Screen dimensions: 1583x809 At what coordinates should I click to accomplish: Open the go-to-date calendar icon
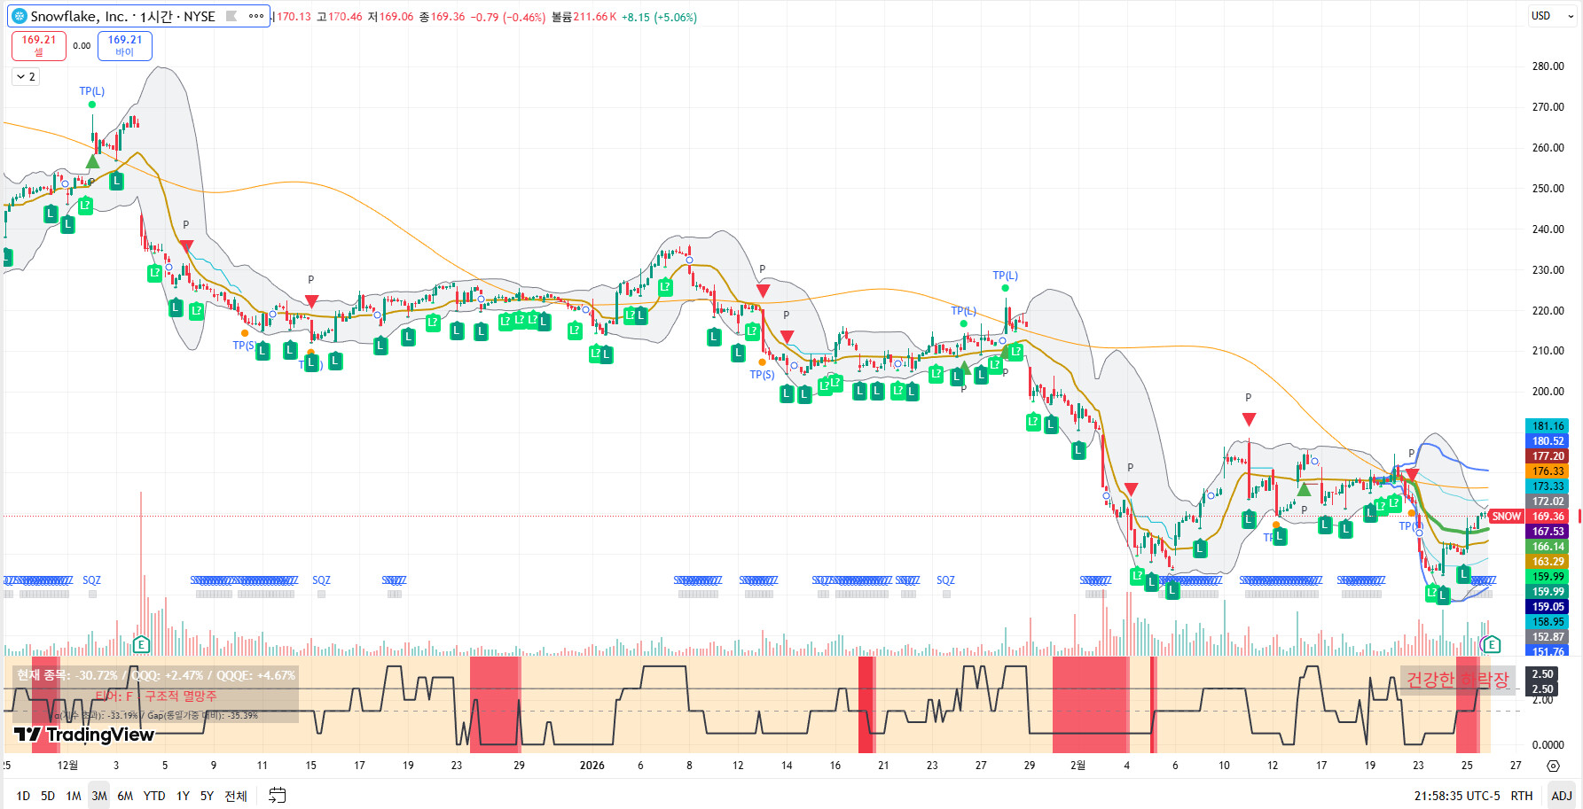(278, 796)
